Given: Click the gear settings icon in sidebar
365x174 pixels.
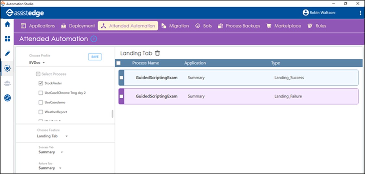Looking at the screenshot, I should point(7,68).
